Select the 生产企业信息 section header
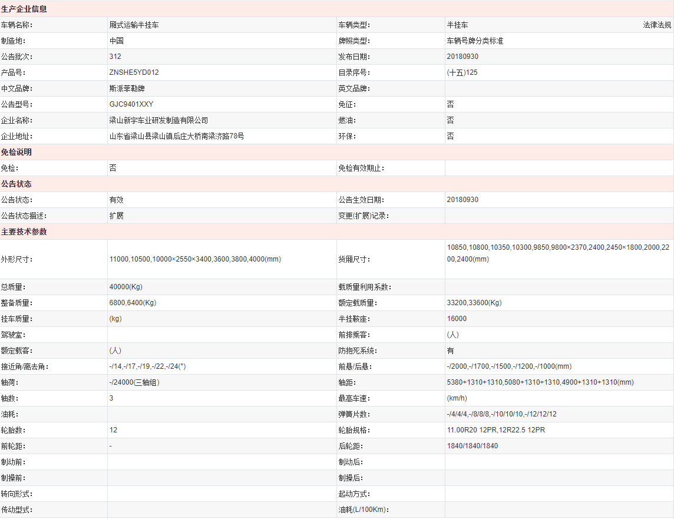The width and height of the screenshot is (674, 519). (x=24, y=9)
